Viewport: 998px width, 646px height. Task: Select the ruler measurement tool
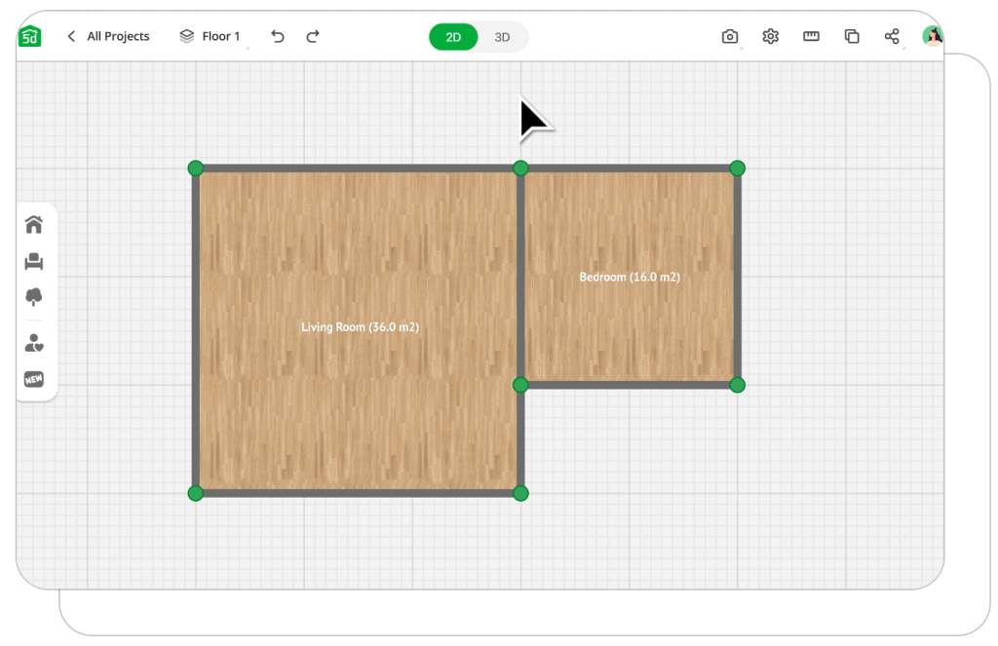click(x=811, y=37)
